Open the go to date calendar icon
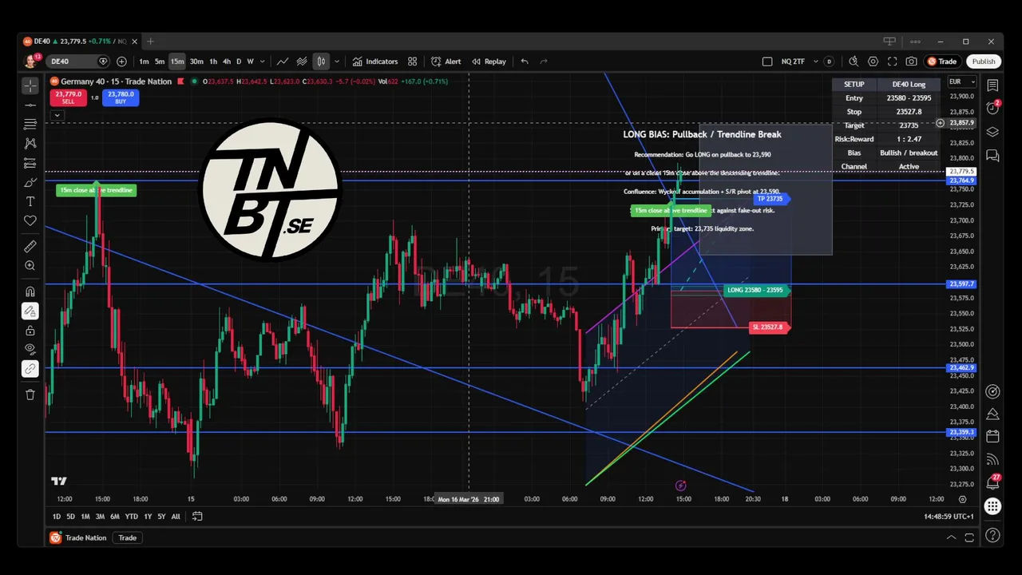 click(197, 516)
